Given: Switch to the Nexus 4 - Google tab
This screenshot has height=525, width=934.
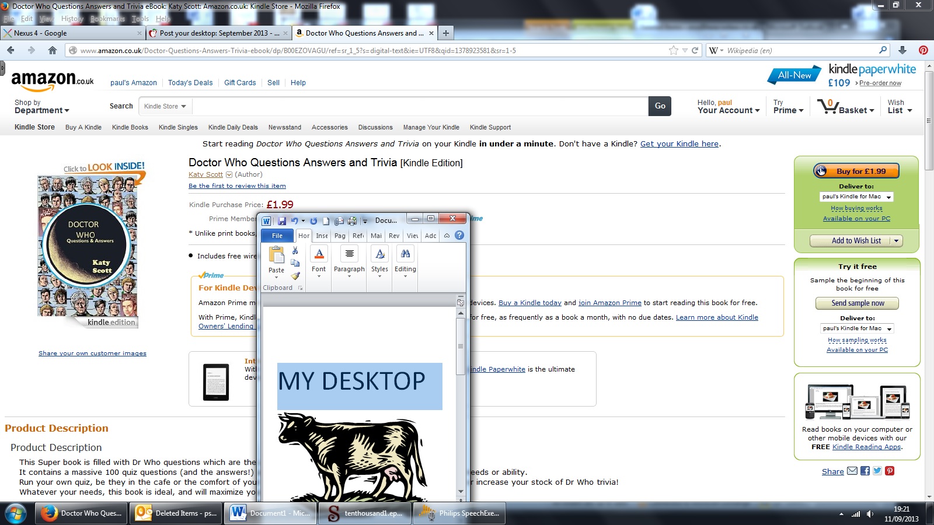Looking at the screenshot, I should pyautogui.click(x=73, y=33).
